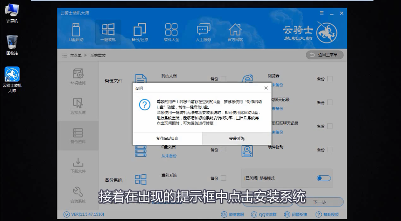
Task: Click the 未备份 link under 浏览器
Action: pos(277,85)
